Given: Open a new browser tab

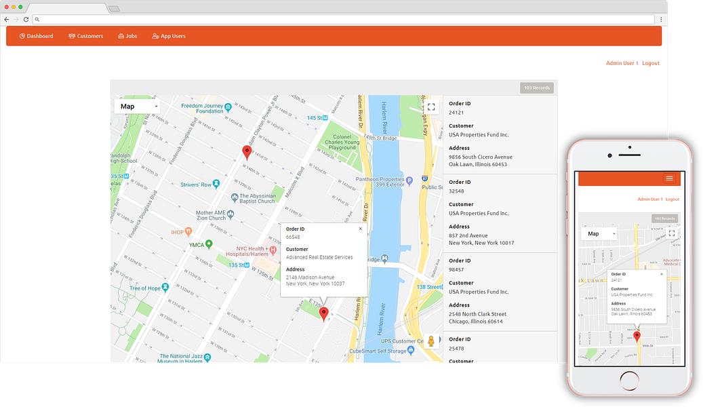Looking at the screenshot, I should click(114, 9).
